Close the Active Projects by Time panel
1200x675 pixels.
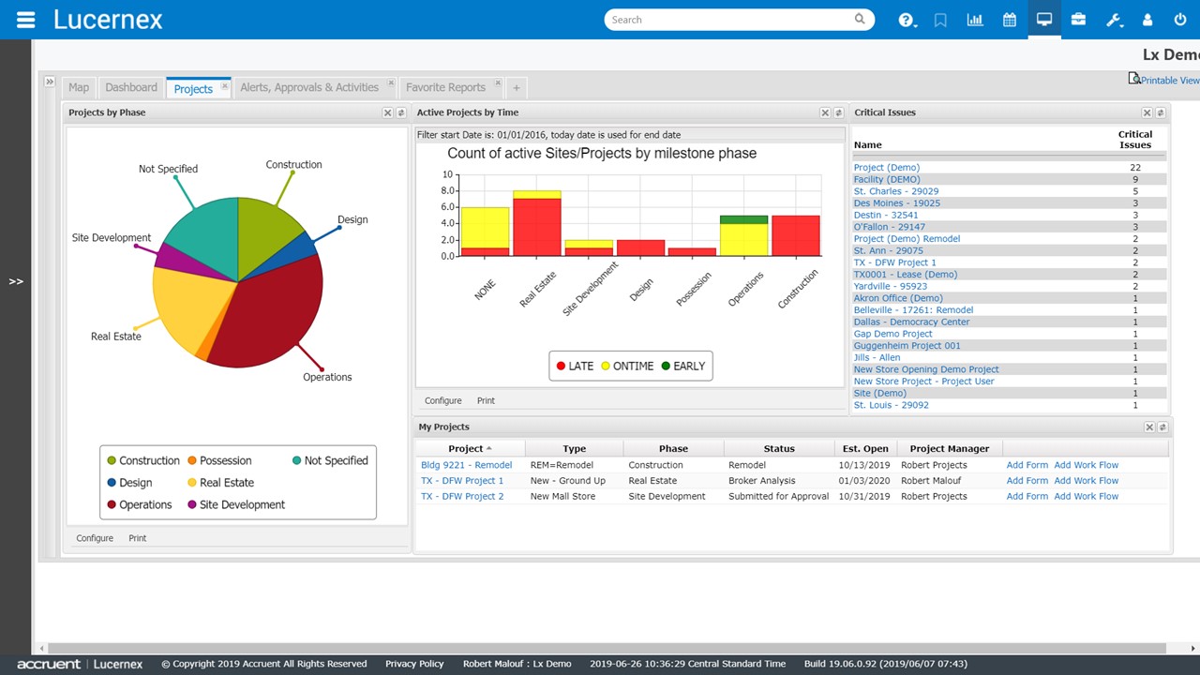click(825, 112)
